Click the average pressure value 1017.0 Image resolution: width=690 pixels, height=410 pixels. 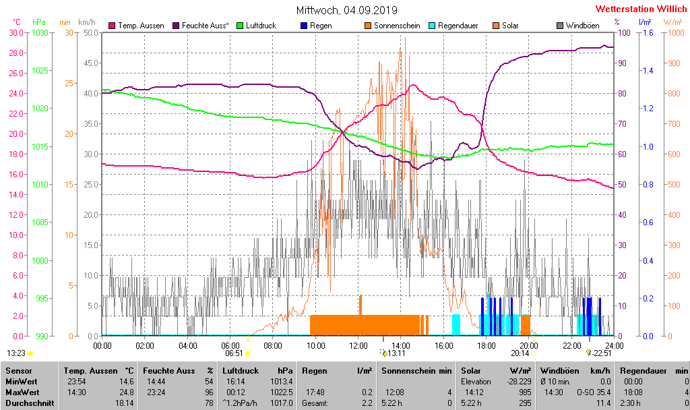[281, 403]
